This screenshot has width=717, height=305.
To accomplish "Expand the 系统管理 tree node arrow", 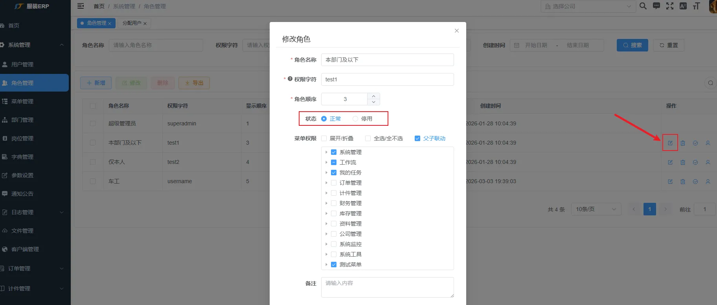I will pyautogui.click(x=326, y=152).
